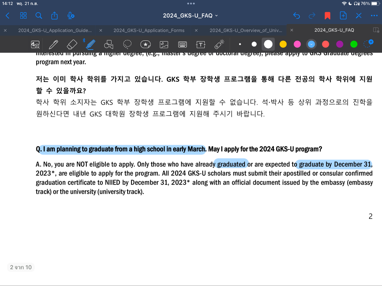Select the Text box tool

click(x=201, y=44)
